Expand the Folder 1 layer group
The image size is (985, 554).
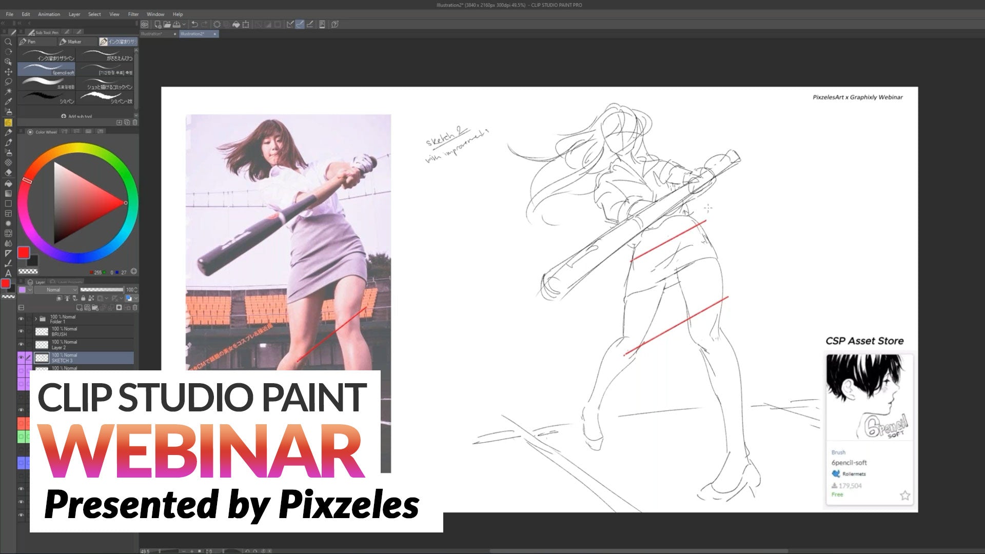[x=36, y=319]
